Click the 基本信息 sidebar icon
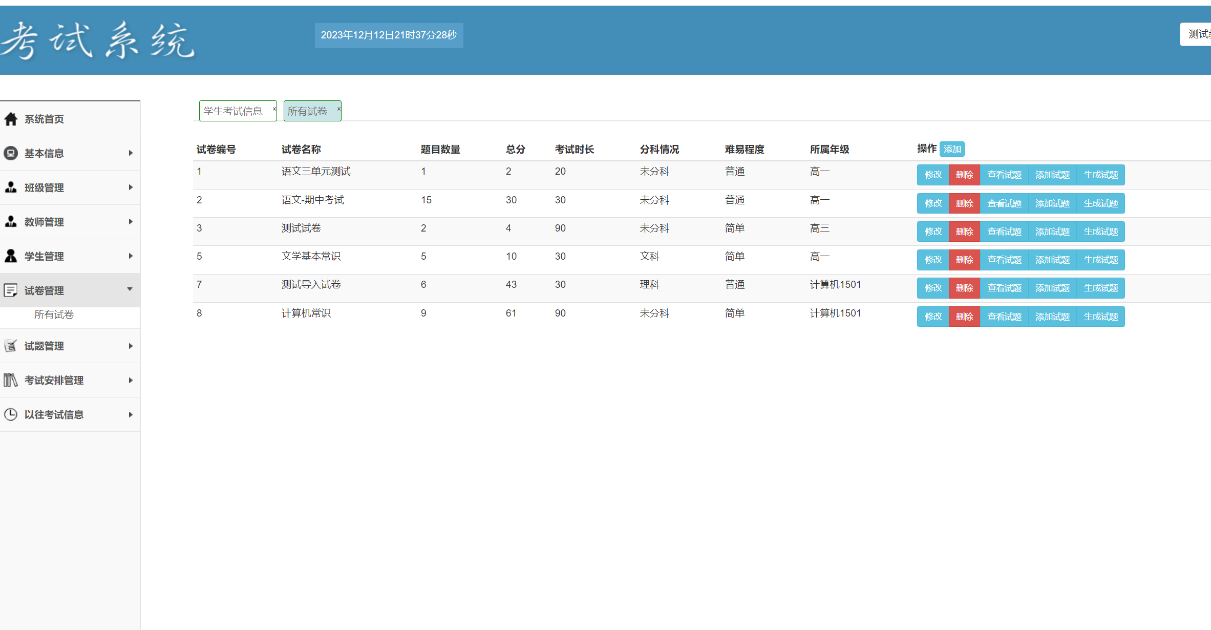 pyautogui.click(x=11, y=153)
